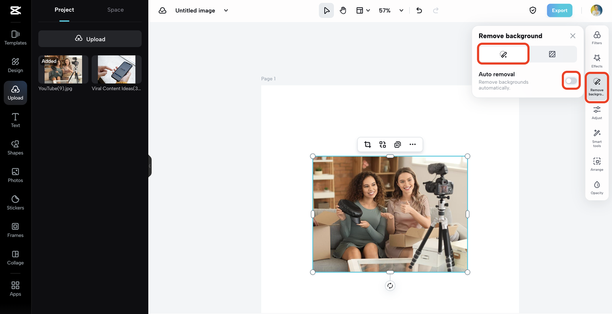Select the pointer select tool
The height and width of the screenshot is (314, 612).
[327, 11]
